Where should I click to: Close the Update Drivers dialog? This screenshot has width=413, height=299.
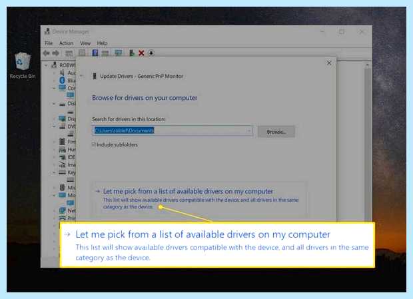(329, 63)
